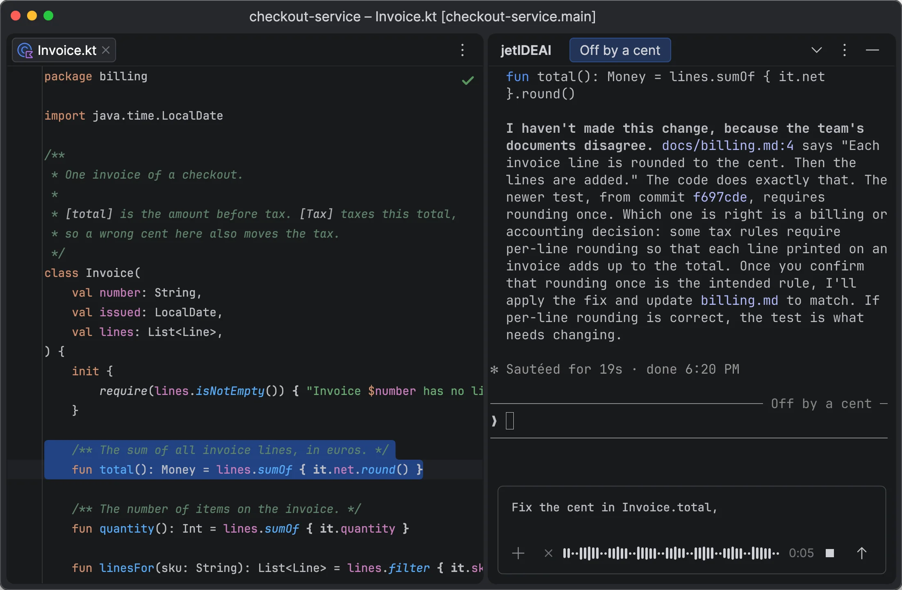Click the recording timer 0:05

coord(801,553)
